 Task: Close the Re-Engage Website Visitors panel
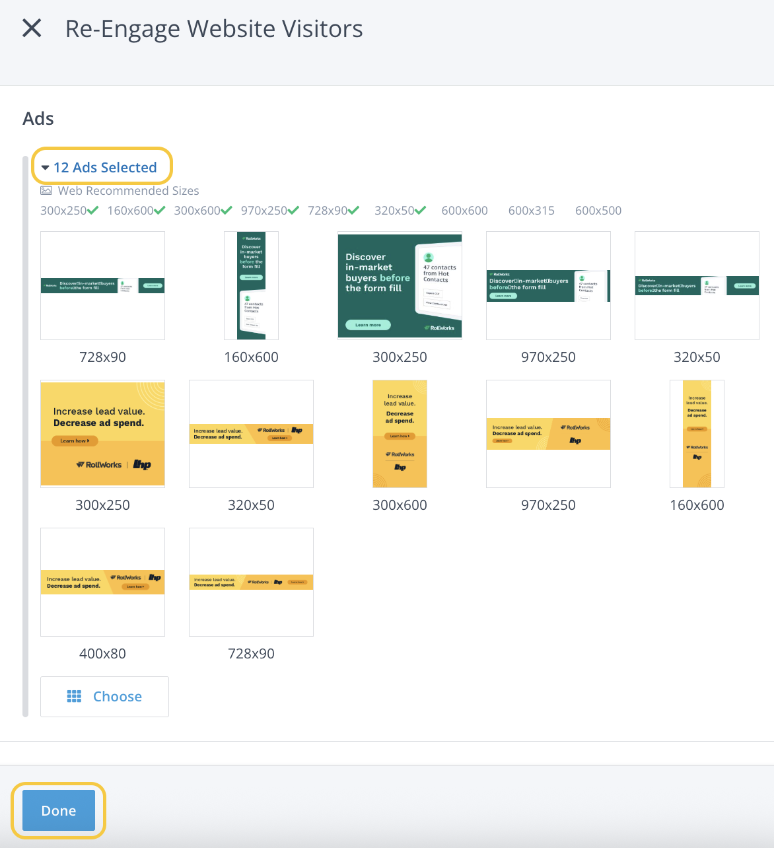32,28
